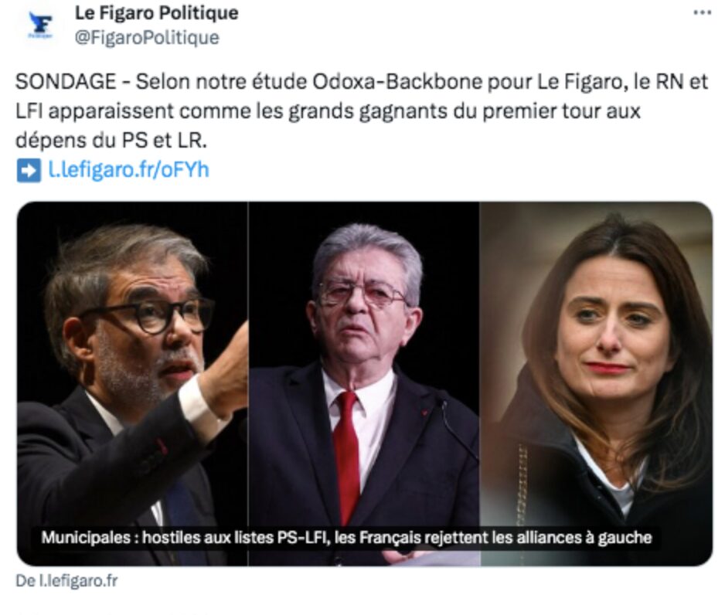Click middle photo of grey-haired man in suit

[364, 383]
